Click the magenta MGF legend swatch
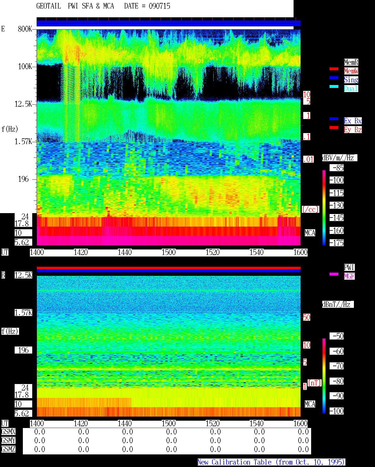375x467 pixels. pos(334,274)
